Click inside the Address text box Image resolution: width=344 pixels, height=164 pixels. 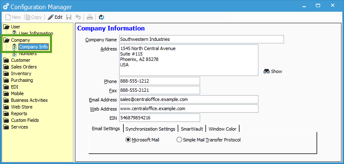tap(189, 60)
